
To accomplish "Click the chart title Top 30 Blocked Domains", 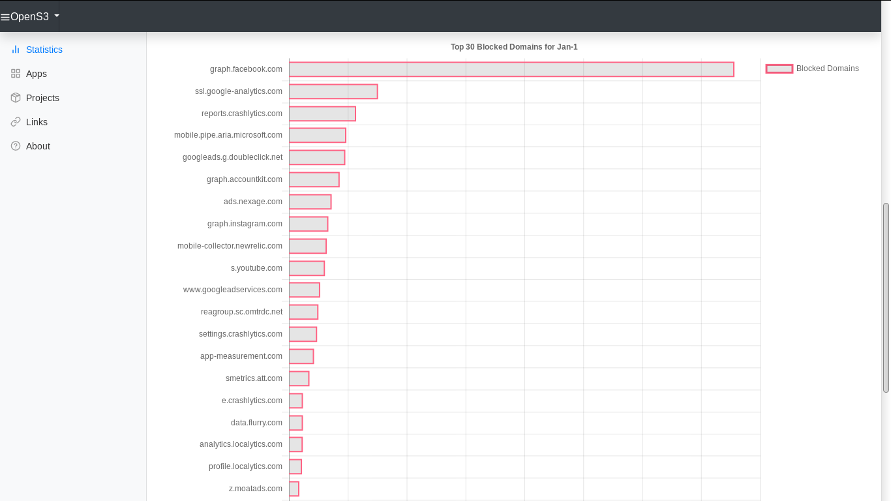I will (514, 47).
